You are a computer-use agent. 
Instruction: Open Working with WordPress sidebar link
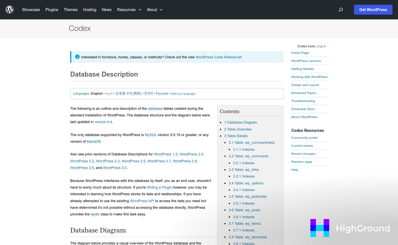[310, 77]
